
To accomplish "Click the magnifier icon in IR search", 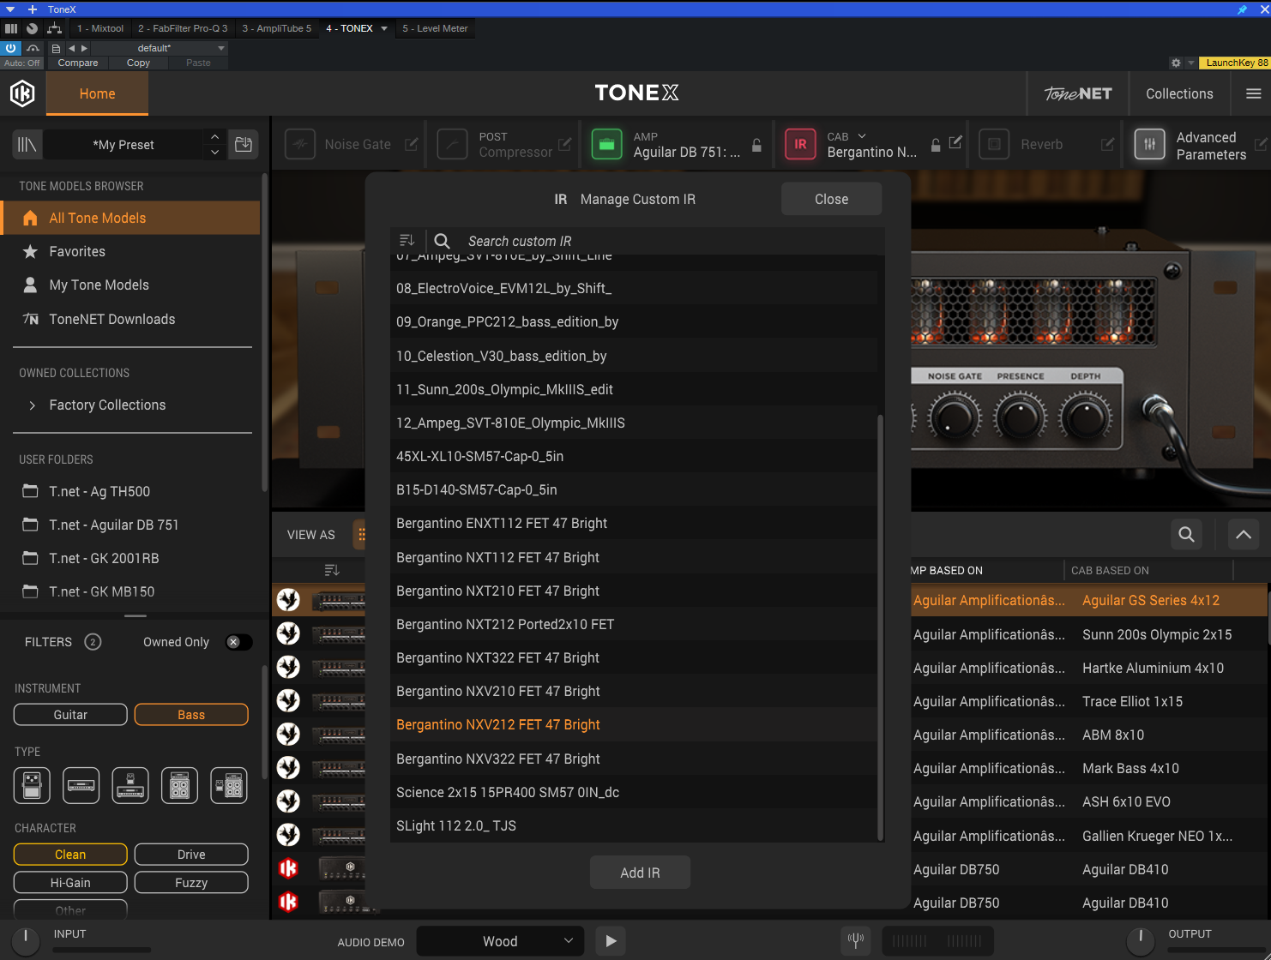I will pyautogui.click(x=443, y=241).
